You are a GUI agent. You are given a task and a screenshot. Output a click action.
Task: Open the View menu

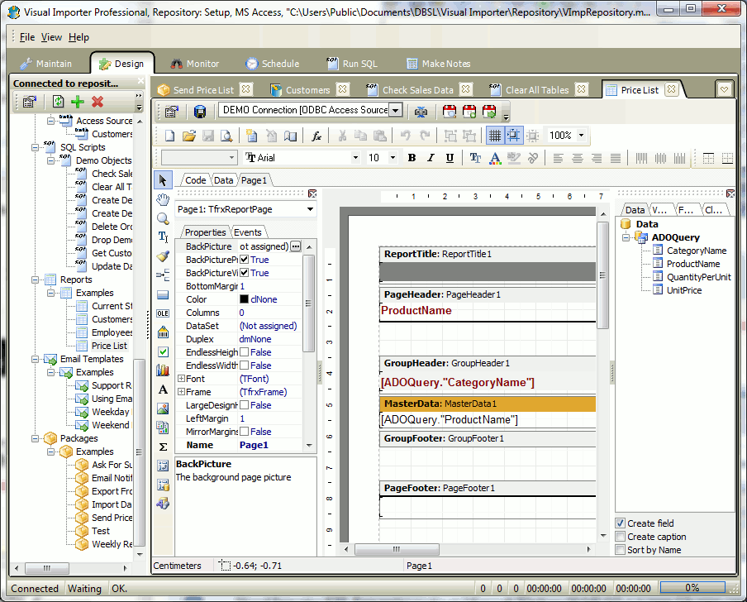pyautogui.click(x=51, y=37)
